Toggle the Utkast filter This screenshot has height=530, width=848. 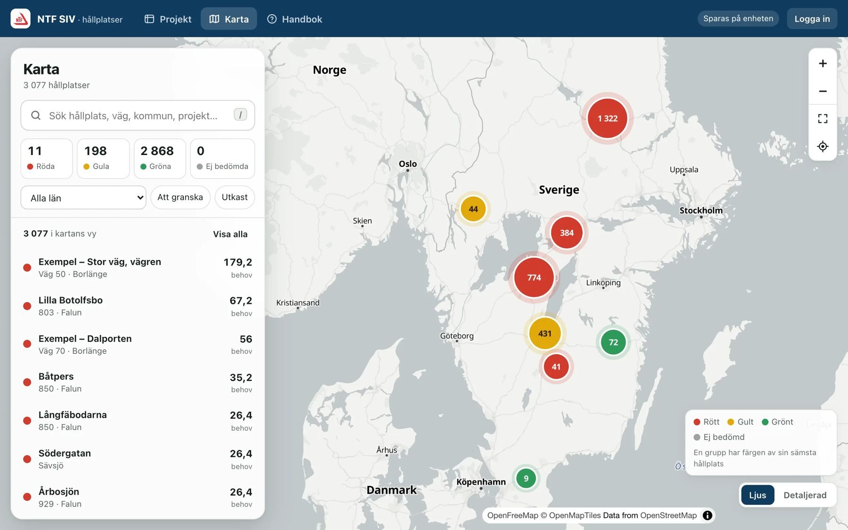coord(235,197)
